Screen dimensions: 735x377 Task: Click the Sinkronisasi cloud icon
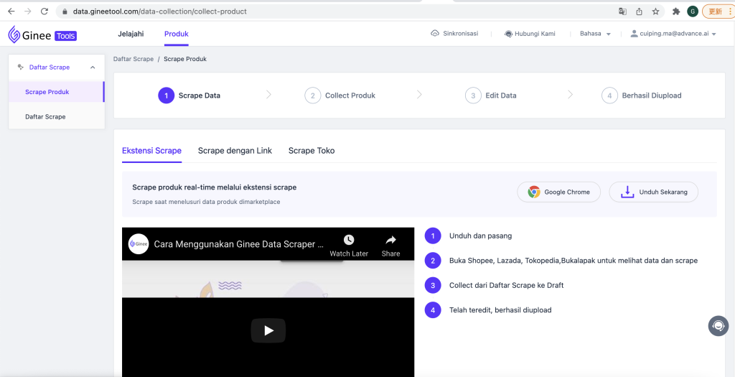(x=435, y=34)
